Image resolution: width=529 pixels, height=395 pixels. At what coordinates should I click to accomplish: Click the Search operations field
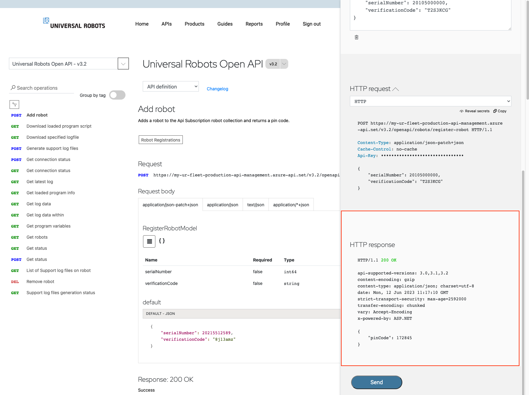42,88
